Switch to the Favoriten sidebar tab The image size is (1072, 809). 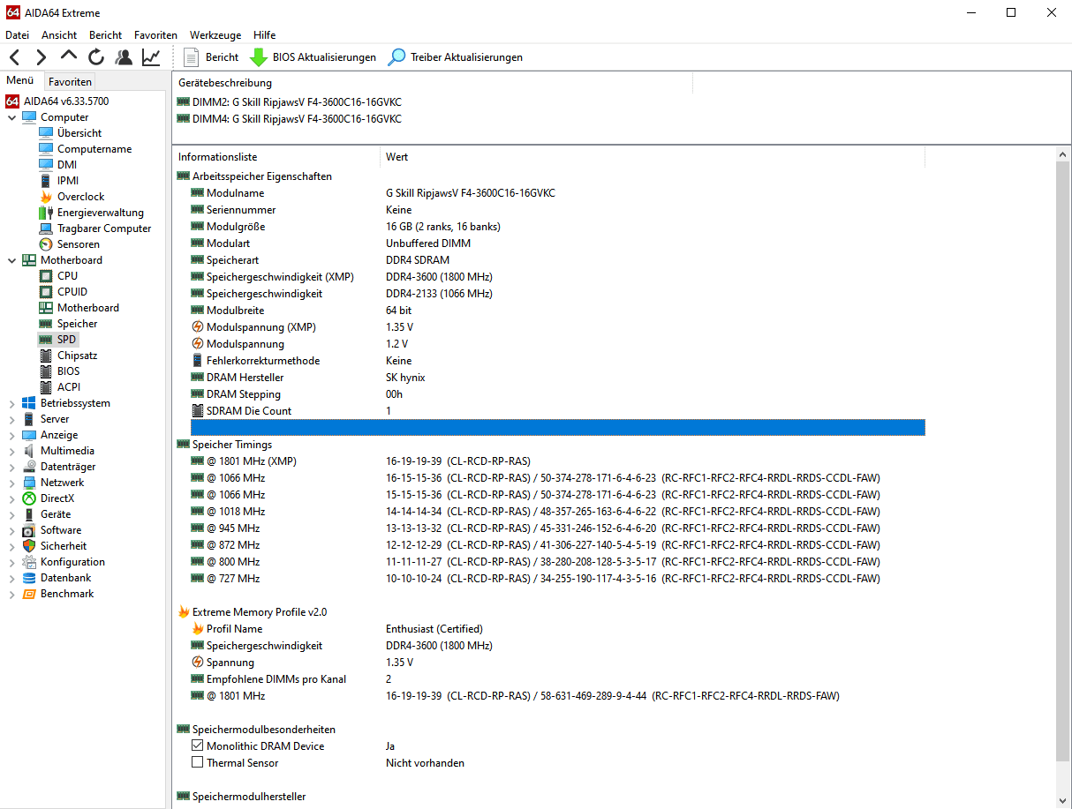click(70, 81)
